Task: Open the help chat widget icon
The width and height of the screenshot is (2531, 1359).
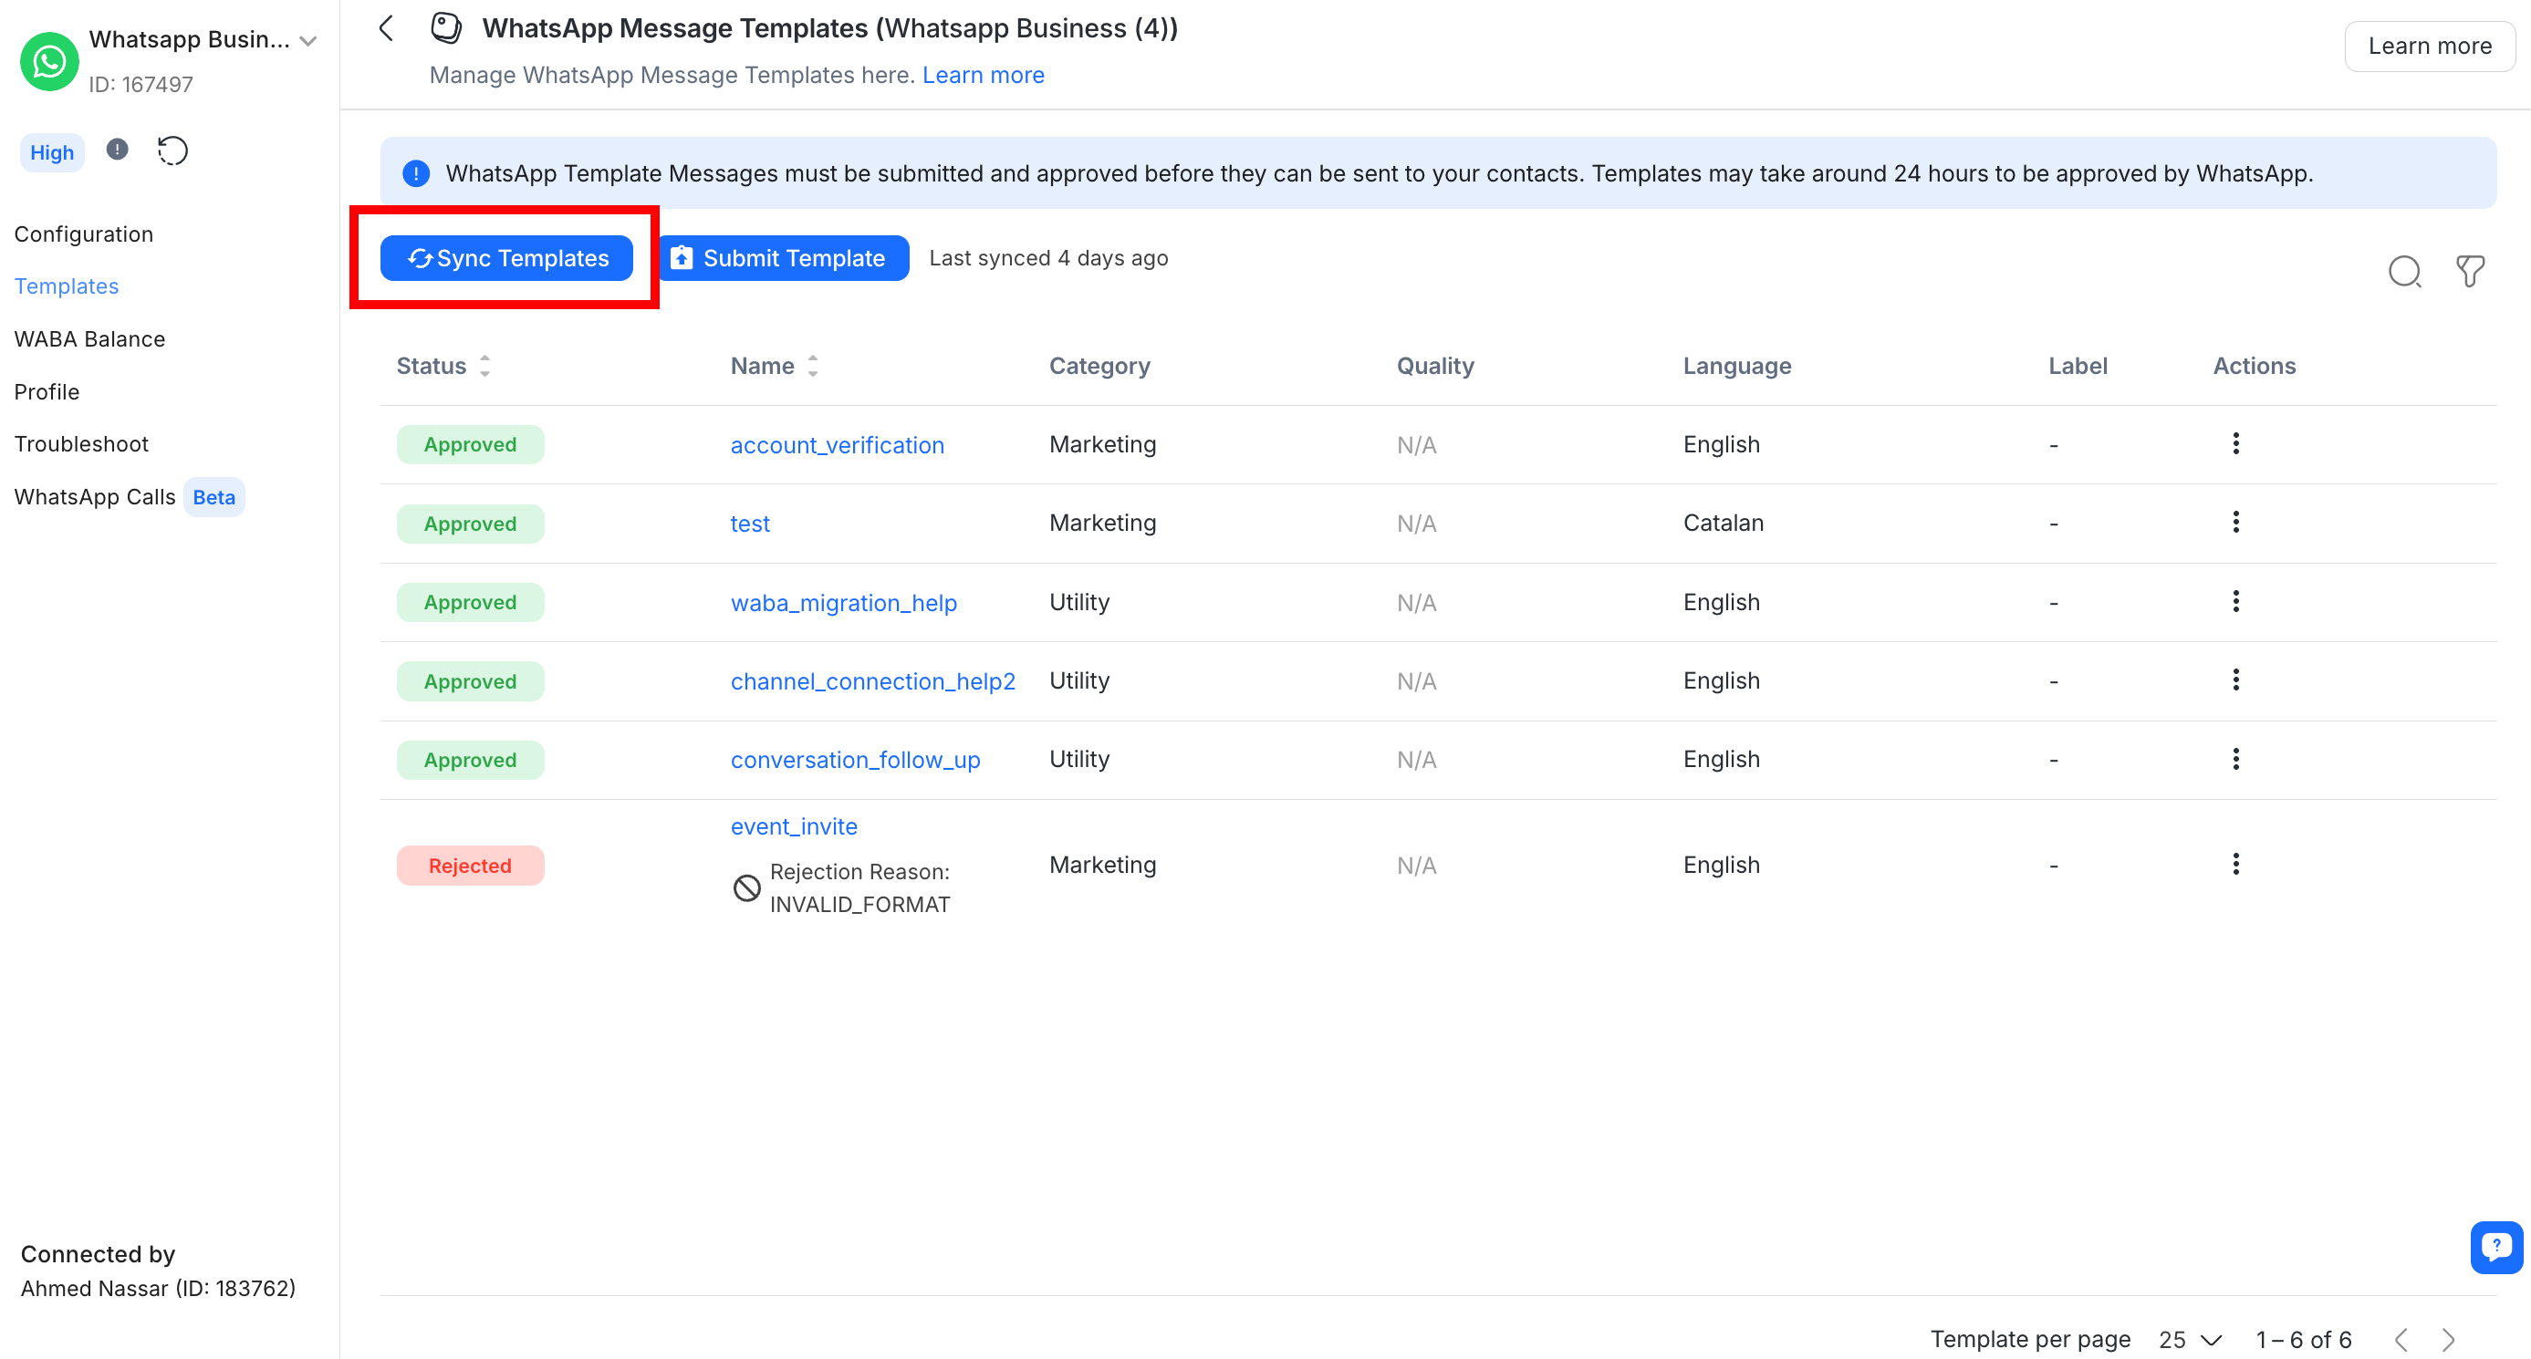Action: coord(2495,1247)
